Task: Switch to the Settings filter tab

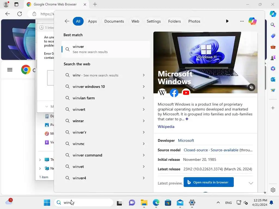Action: click(x=154, y=21)
